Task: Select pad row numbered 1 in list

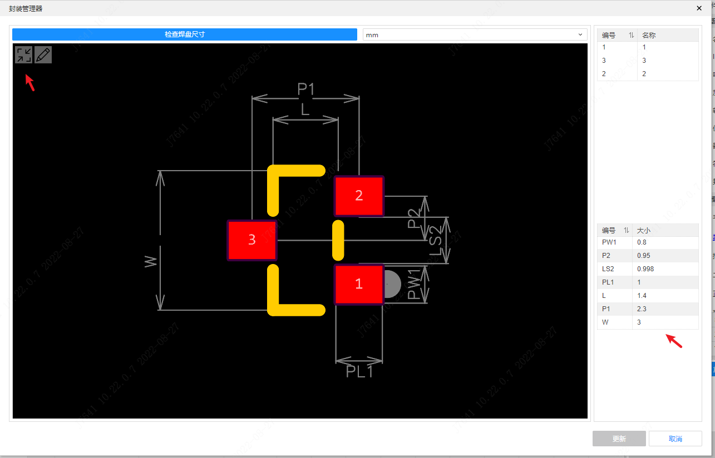Action: coord(648,47)
